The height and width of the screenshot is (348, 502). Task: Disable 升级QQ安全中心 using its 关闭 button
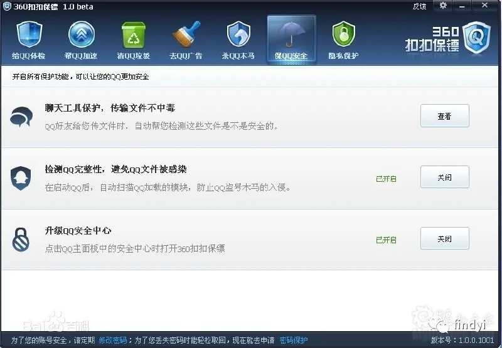pyautogui.click(x=444, y=238)
